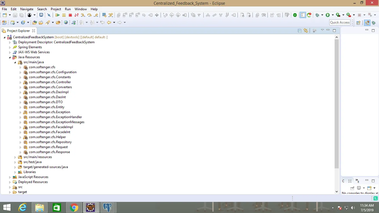Click the Save toolbar icon
The image size is (379, 213).
coord(15,15)
